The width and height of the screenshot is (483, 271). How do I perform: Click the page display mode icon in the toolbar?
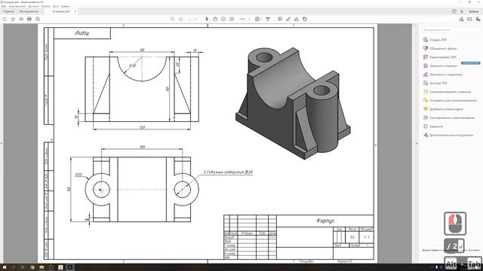point(268,19)
